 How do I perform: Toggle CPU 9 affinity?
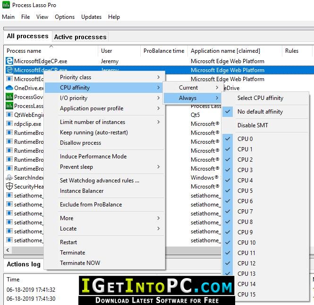pos(265,232)
